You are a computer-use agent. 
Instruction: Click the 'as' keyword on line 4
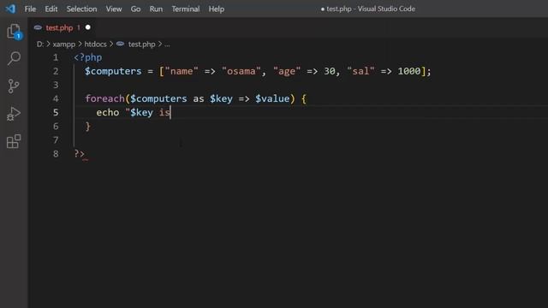coord(198,99)
